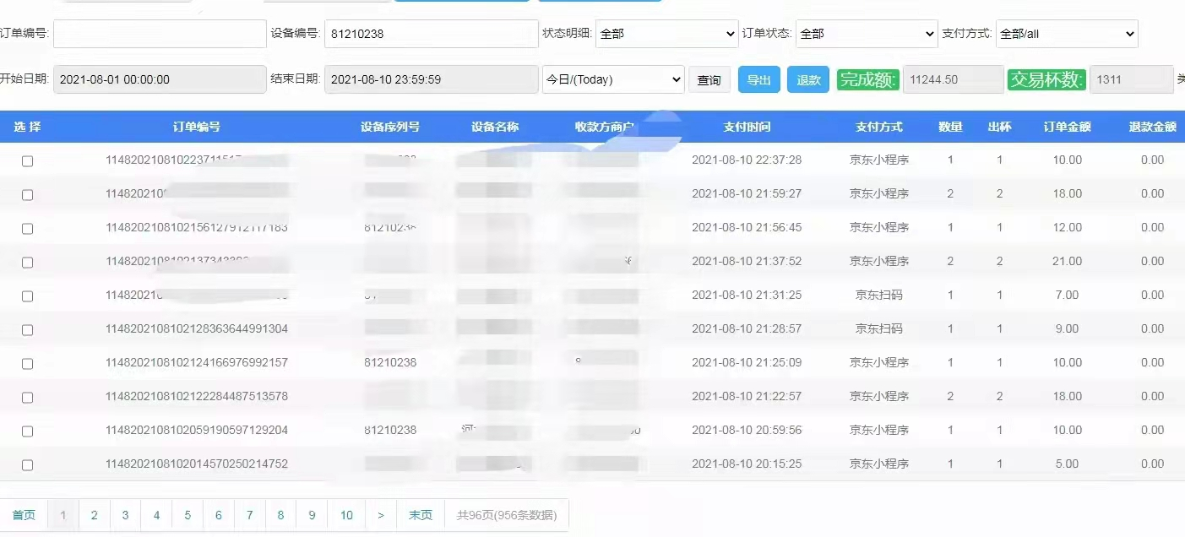Check the box for the 22:37:28 order
Viewport: 1185px width, 537px height.
coord(27,161)
